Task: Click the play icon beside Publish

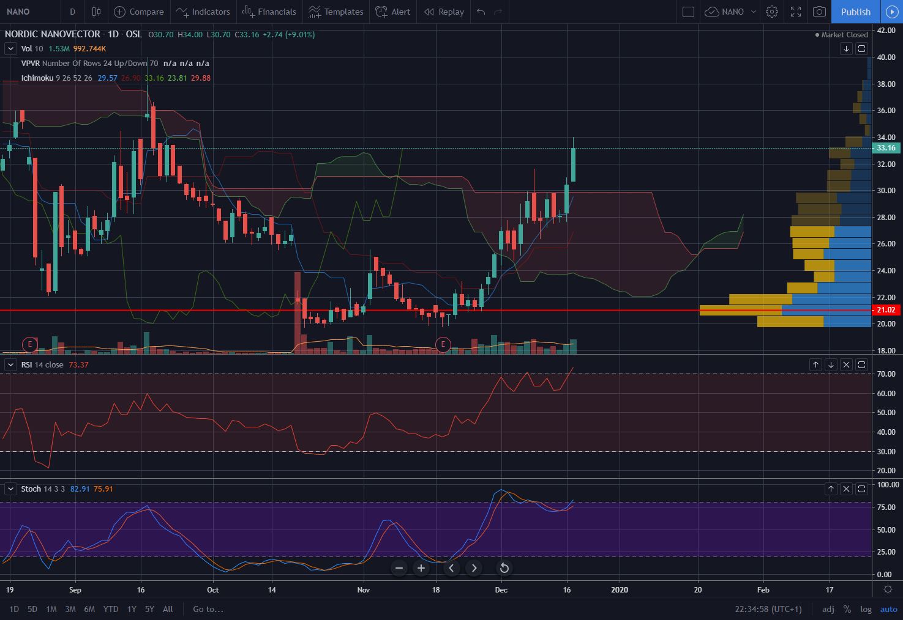Action: coord(891,12)
